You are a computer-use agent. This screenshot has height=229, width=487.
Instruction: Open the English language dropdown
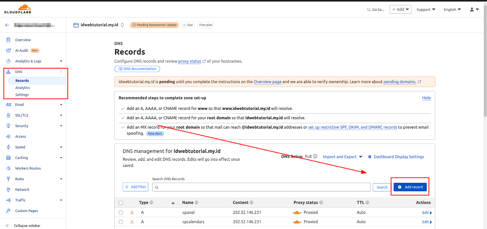(452, 9)
